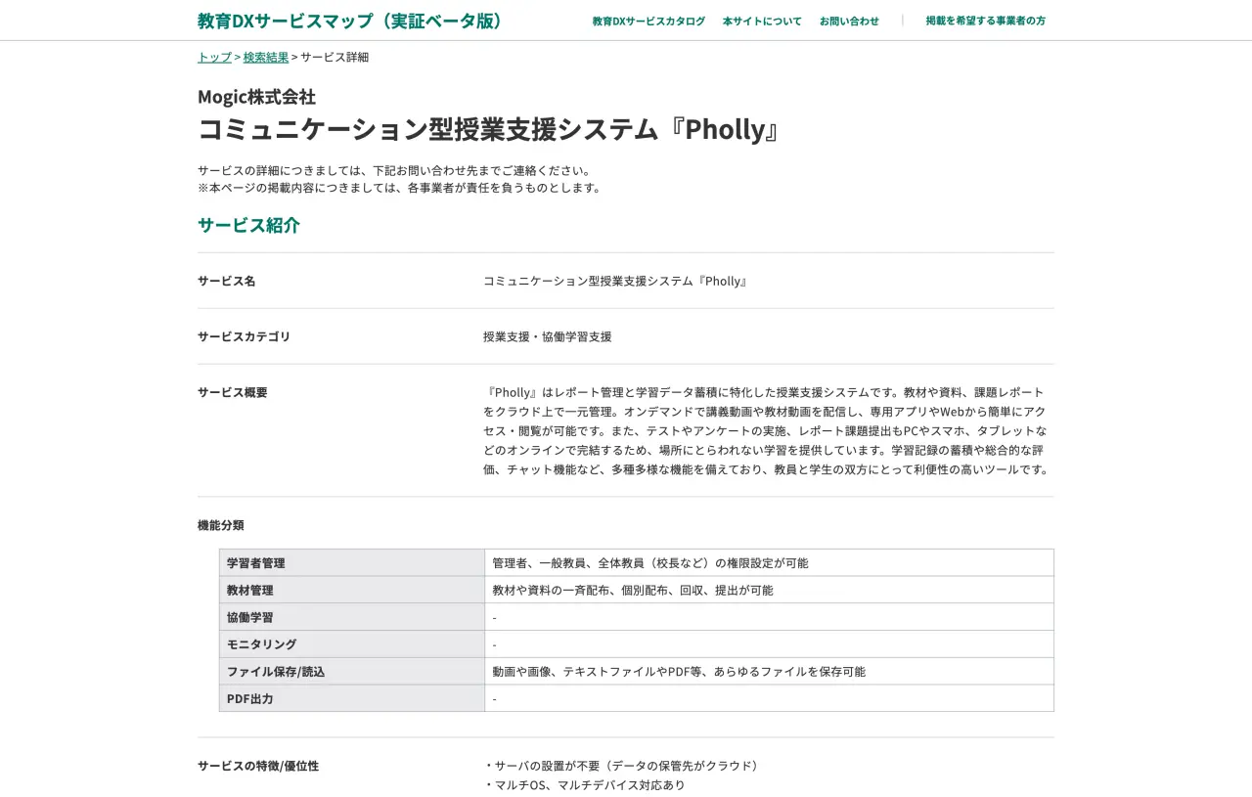
Task: Click the ファイル保存/読込 table header cell
Action: click(352, 671)
